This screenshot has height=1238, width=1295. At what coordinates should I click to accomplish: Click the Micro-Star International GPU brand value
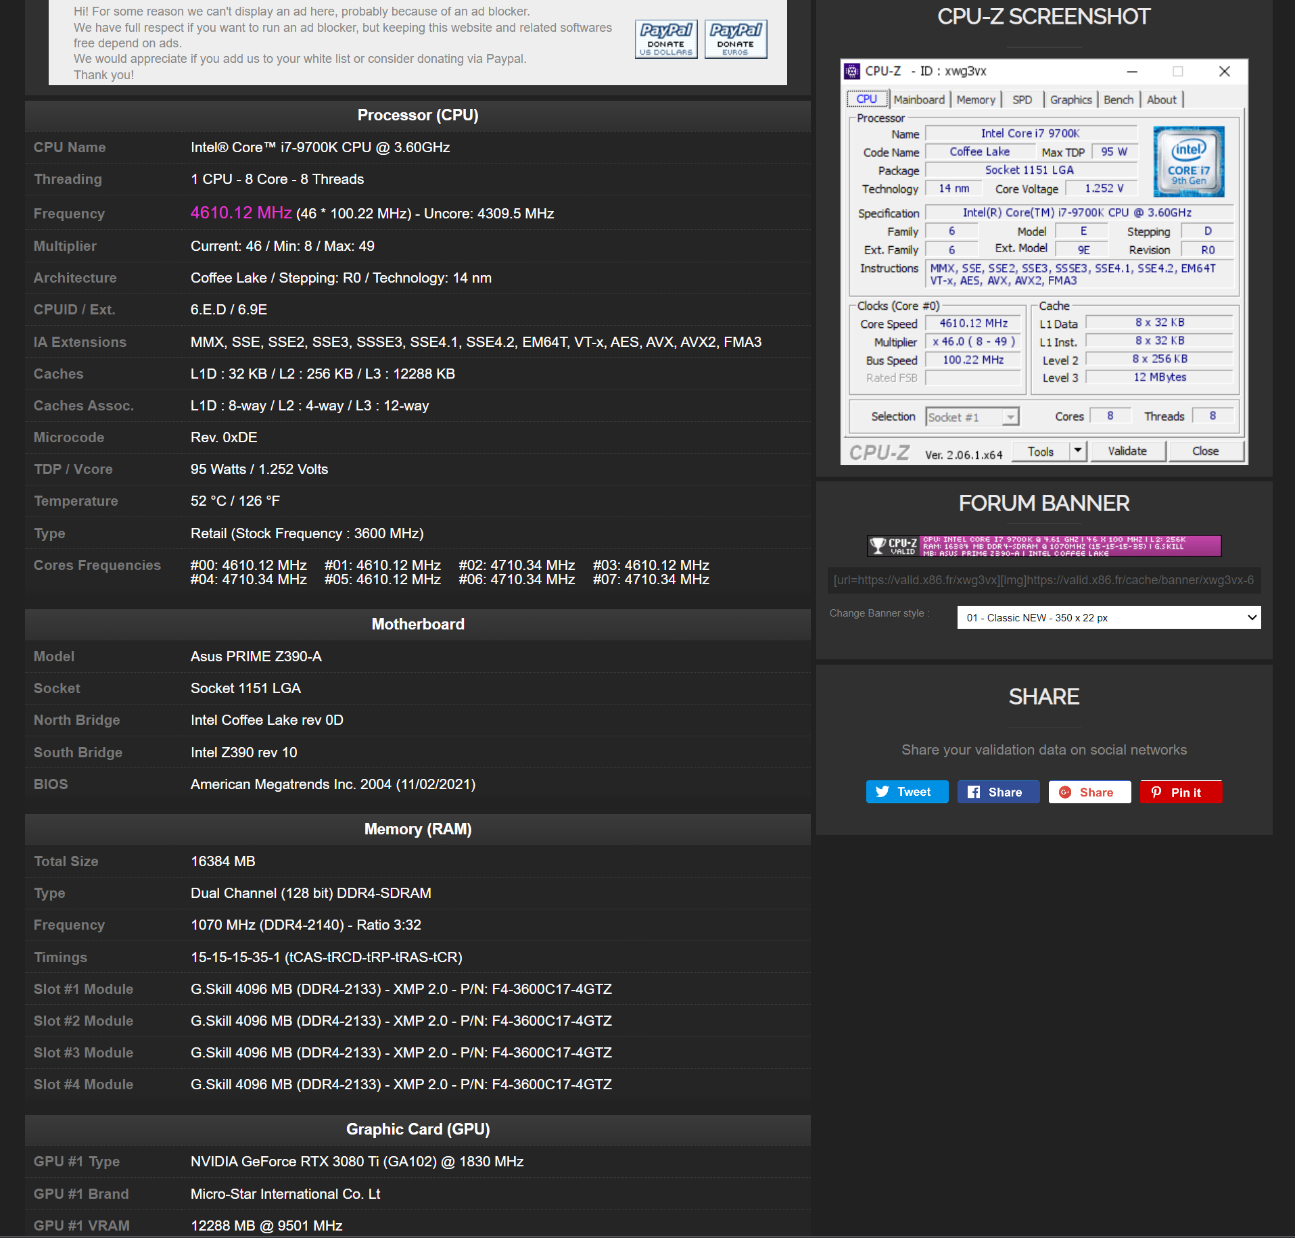coord(285,1194)
